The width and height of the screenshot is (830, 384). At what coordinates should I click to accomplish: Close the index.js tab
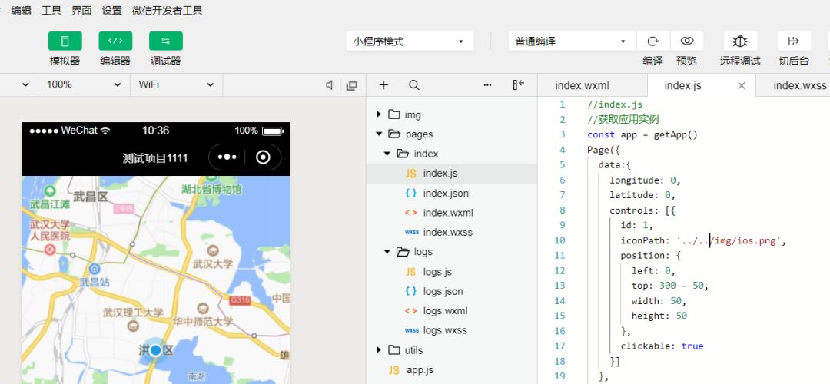(742, 85)
